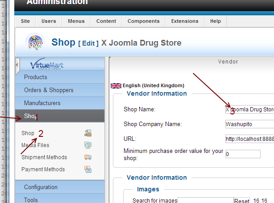The image size is (274, 203).
Task: Click the VirtueMart shop icon in header
Action: 35,42
